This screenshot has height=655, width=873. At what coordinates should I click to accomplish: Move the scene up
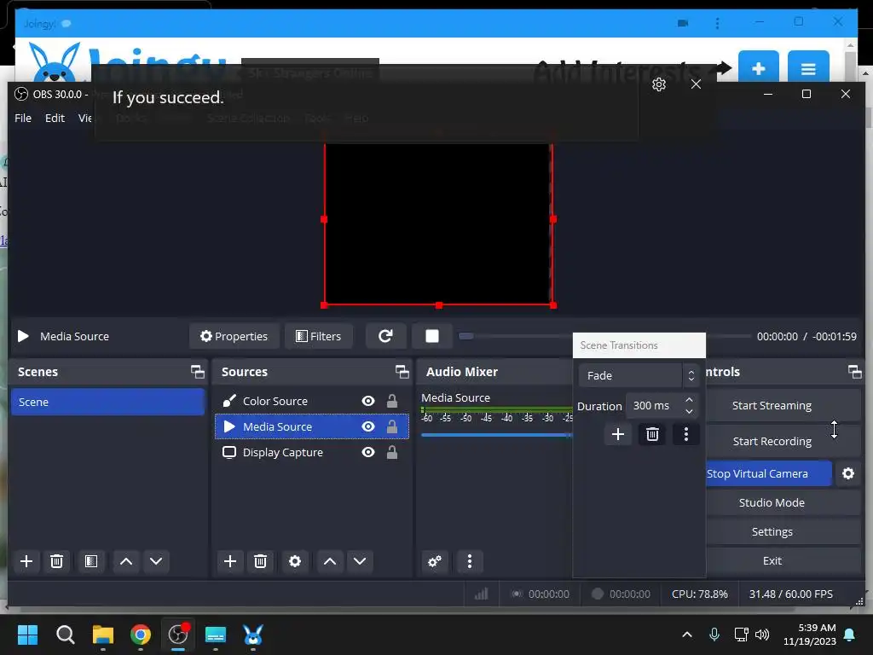pyautogui.click(x=126, y=561)
